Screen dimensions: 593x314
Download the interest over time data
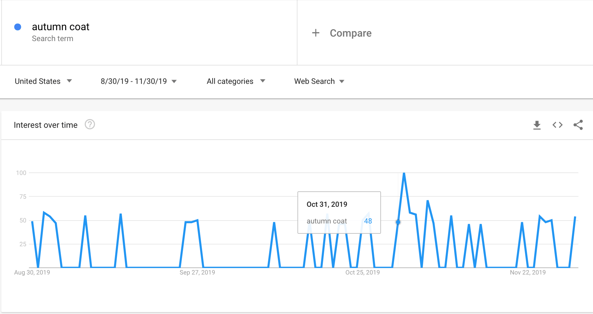pos(537,125)
